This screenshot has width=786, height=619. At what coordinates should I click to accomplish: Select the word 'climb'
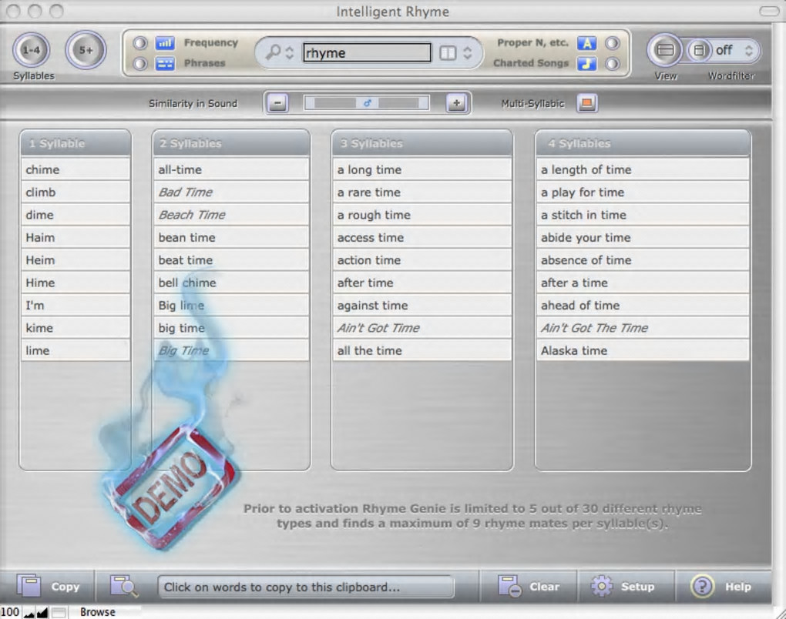click(76, 192)
